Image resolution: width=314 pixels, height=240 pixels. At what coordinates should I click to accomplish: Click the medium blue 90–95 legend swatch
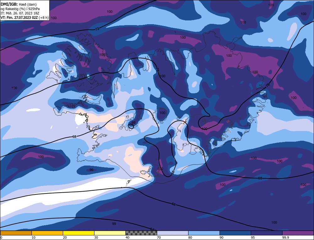pyautogui.click(x=235, y=233)
